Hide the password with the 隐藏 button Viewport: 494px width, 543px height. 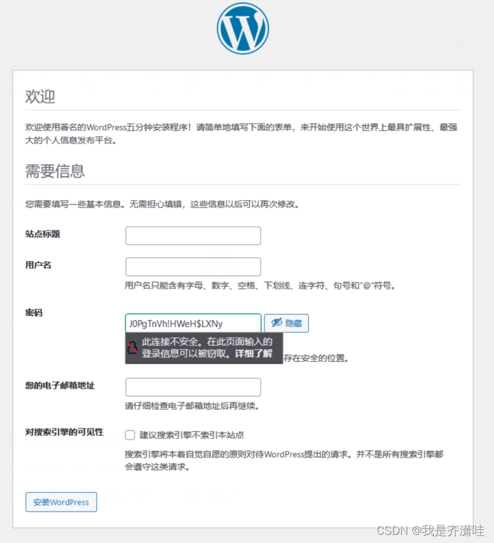pyautogui.click(x=286, y=323)
